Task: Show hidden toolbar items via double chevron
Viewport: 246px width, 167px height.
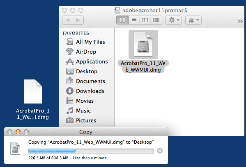Action: point(240,21)
